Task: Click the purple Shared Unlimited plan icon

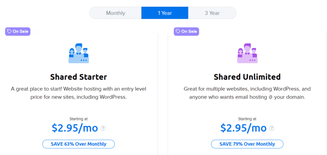Action: pos(247,53)
